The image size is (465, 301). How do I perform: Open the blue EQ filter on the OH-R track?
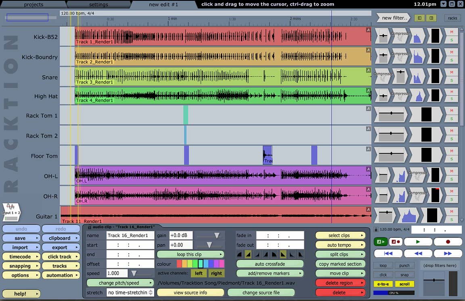(400, 195)
